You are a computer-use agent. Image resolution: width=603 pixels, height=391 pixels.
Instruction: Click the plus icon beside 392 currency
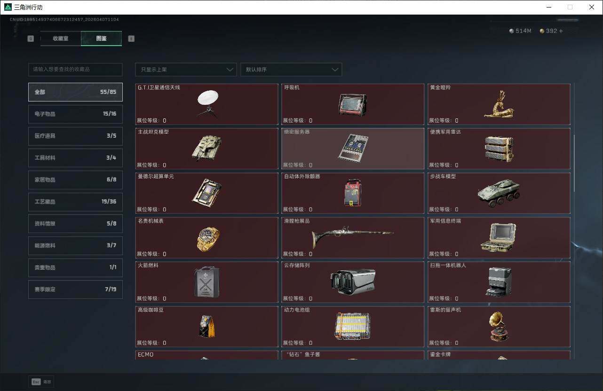pyautogui.click(x=561, y=31)
